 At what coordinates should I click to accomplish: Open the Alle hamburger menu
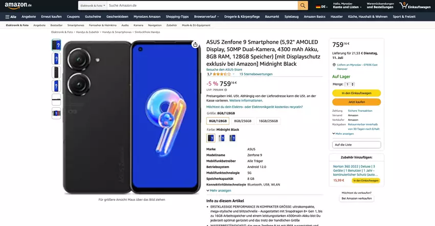coord(11,17)
